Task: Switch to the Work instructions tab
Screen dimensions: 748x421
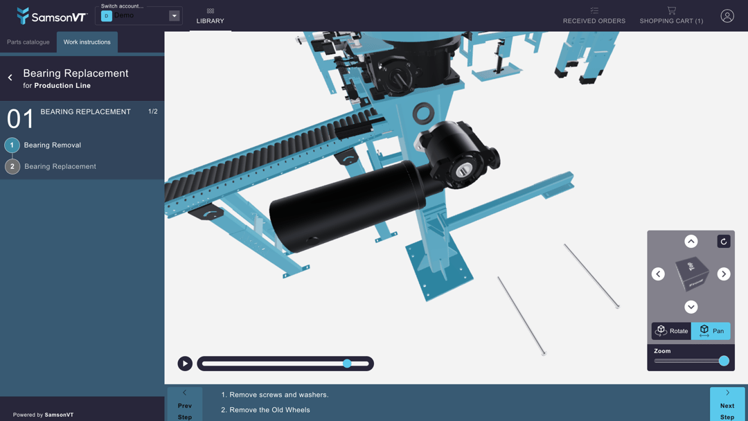Action: pos(87,42)
